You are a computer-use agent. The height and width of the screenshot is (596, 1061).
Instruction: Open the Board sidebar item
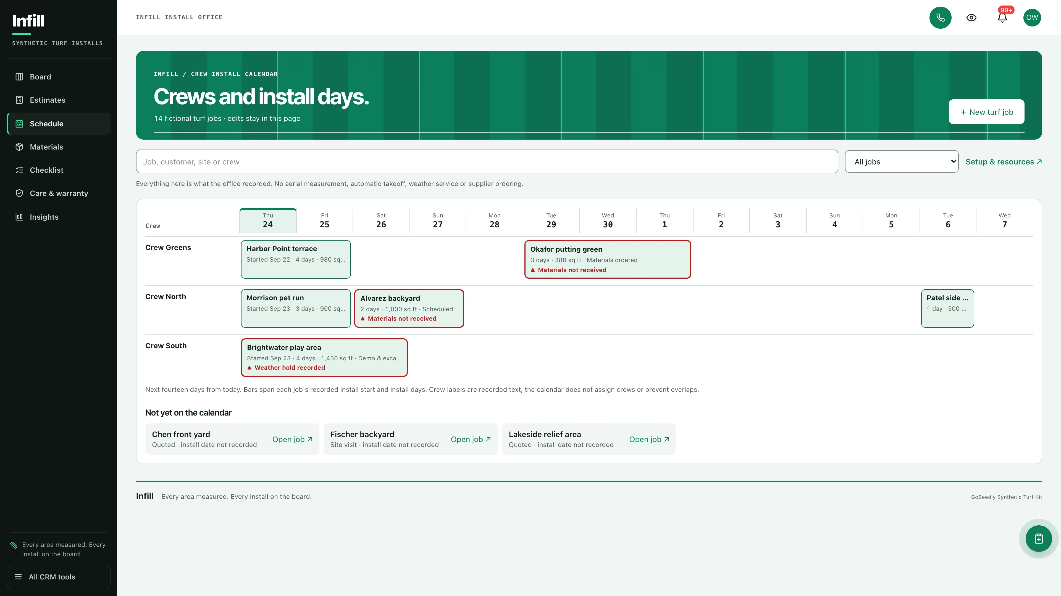59,77
